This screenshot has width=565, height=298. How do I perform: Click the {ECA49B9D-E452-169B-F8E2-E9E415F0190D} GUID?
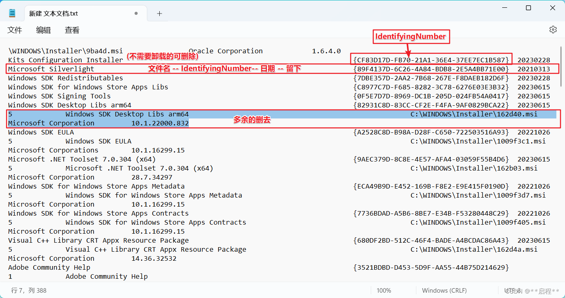(x=431, y=186)
